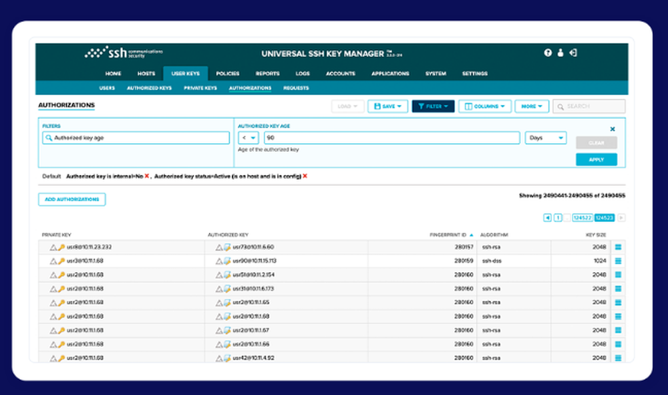This screenshot has height=395, width=668.
Task: Open row menu for usr31@10.11.6.173
Action: click(x=618, y=289)
